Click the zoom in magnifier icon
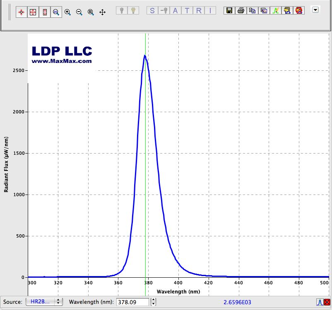This screenshot has width=332, height=310. point(67,12)
